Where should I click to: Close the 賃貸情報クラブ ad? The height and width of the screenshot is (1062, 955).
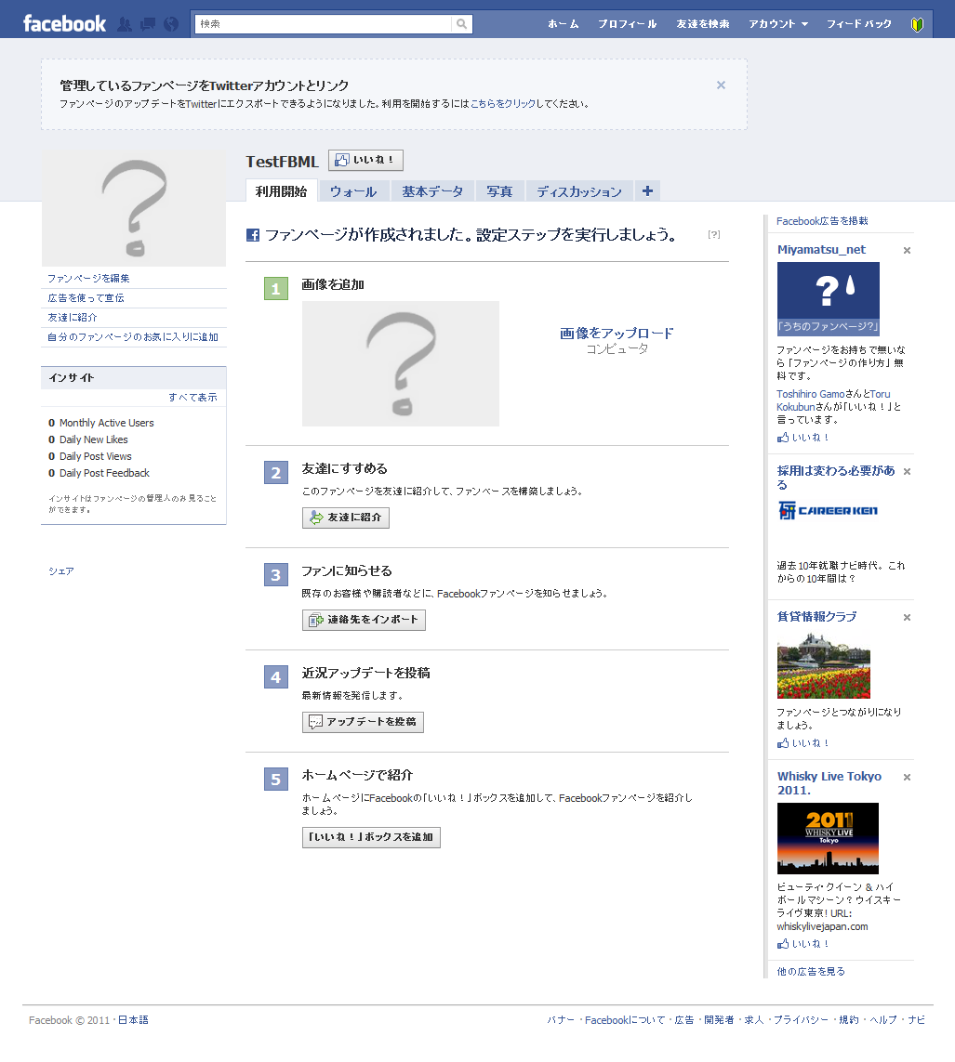coord(907,618)
